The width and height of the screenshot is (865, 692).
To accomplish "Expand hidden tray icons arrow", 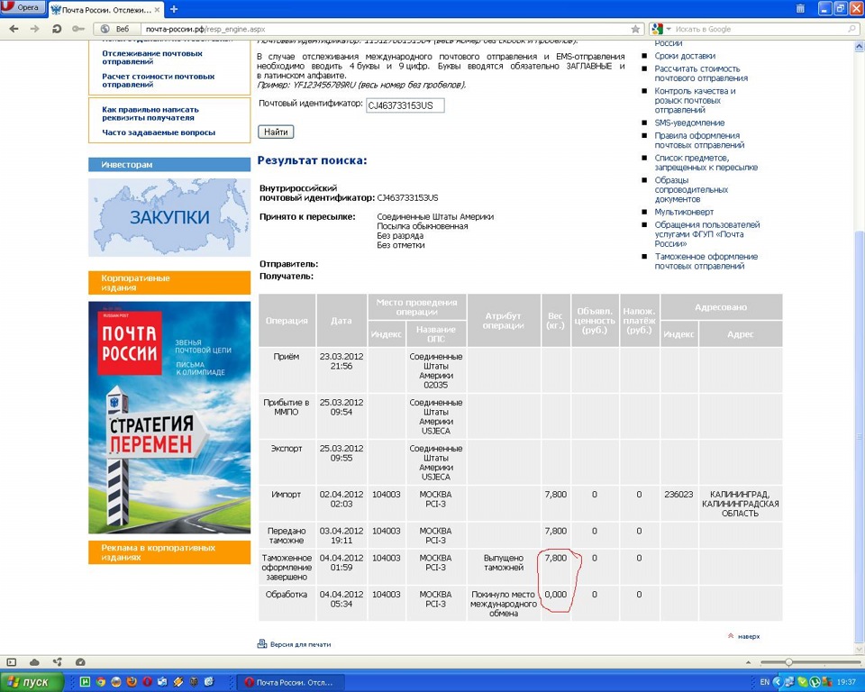I will pyautogui.click(x=778, y=682).
